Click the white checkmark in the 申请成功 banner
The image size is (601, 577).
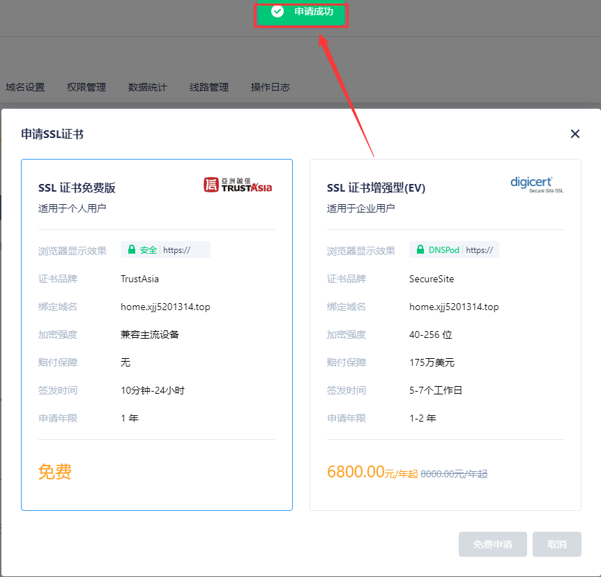tap(277, 11)
